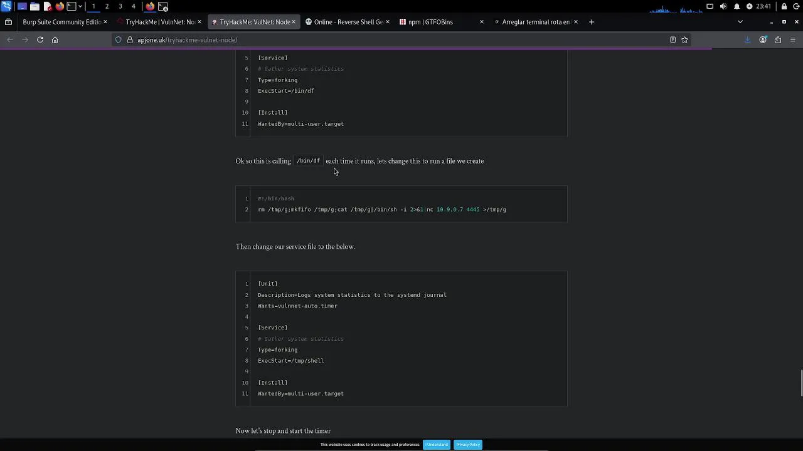Open the downloads panel
The width and height of the screenshot is (803, 451).
[747, 40]
